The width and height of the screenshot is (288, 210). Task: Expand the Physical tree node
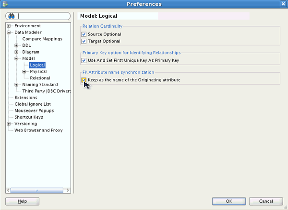[x=24, y=72]
